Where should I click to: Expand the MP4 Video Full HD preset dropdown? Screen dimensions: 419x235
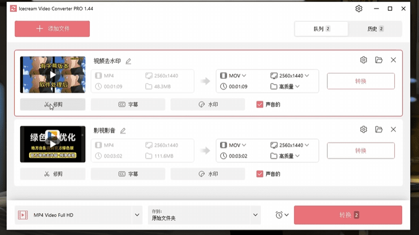pyautogui.click(x=137, y=215)
